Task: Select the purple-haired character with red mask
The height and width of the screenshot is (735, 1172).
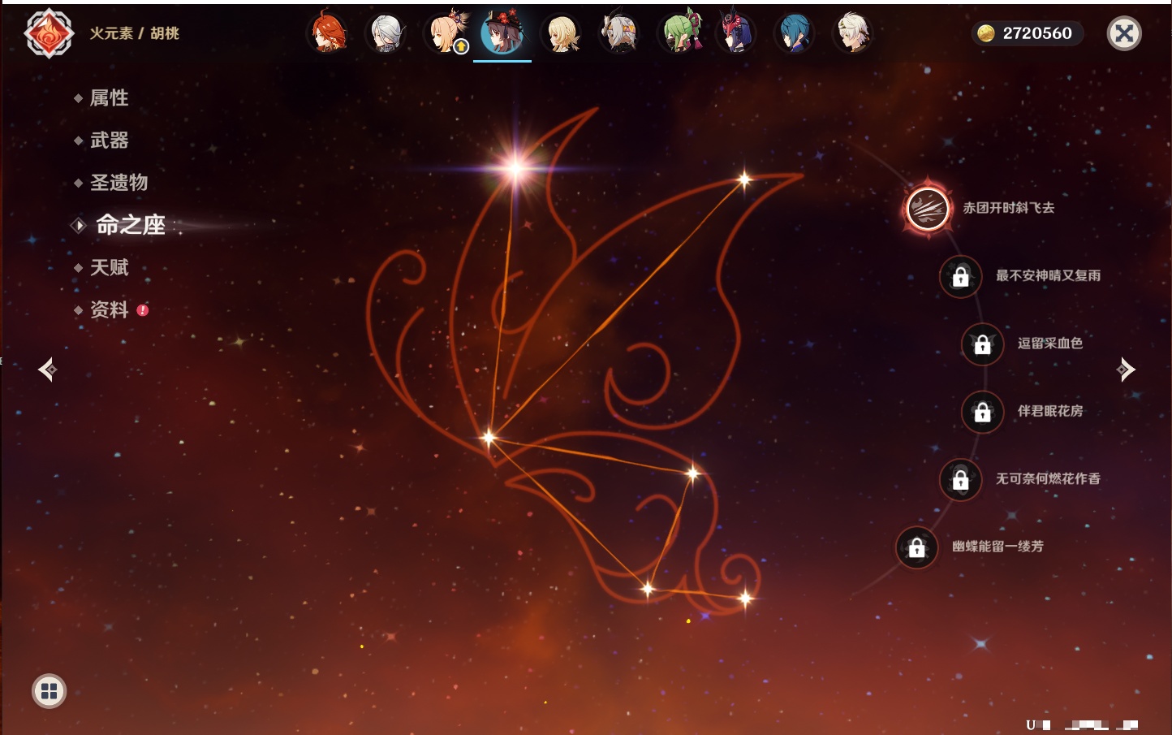Action: [x=737, y=33]
